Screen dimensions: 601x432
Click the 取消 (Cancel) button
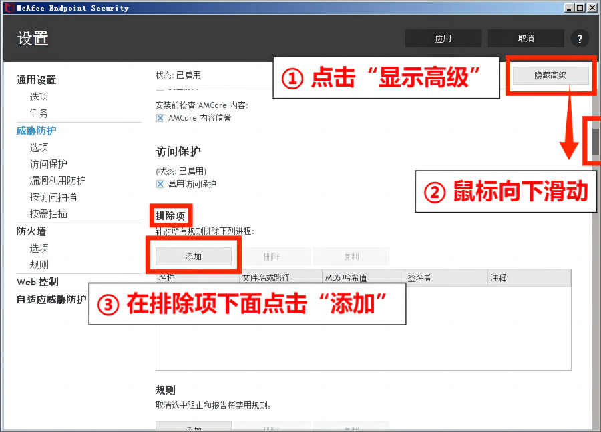point(526,39)
